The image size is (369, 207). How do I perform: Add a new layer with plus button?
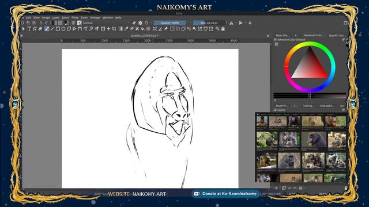click(x=276, y=188)
